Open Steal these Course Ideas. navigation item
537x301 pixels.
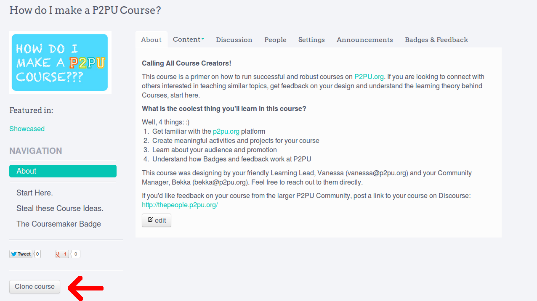(x=60, y=209)
